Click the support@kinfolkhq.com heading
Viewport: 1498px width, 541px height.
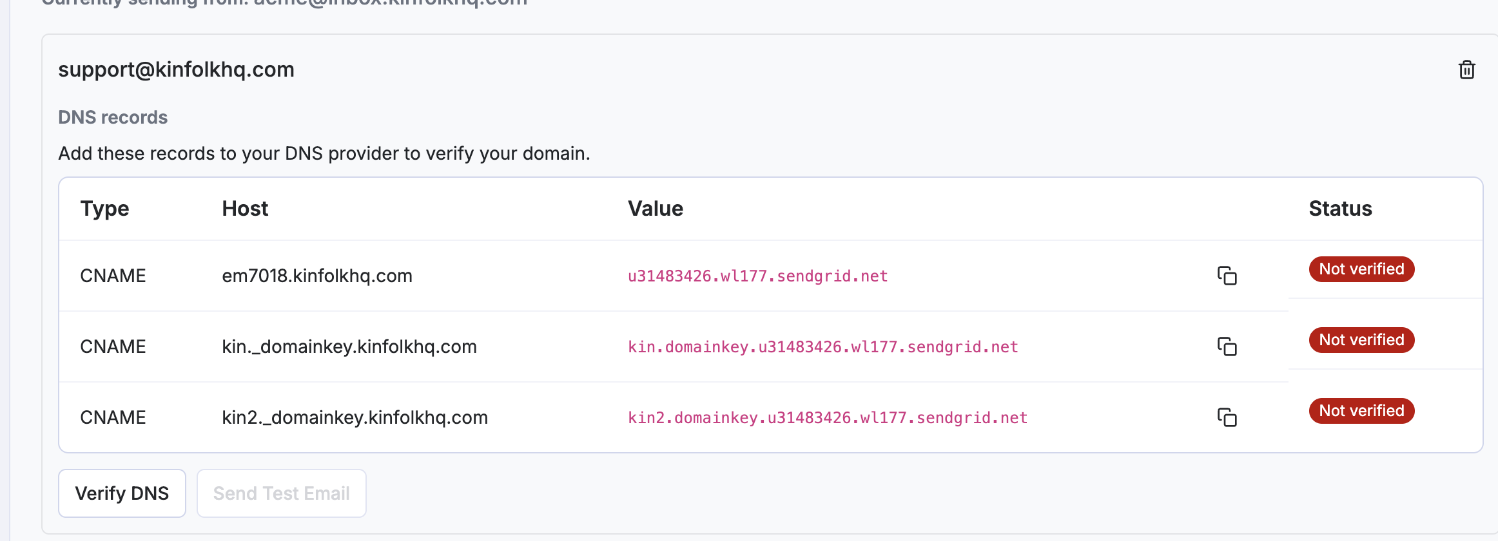[x=176, y=70]
